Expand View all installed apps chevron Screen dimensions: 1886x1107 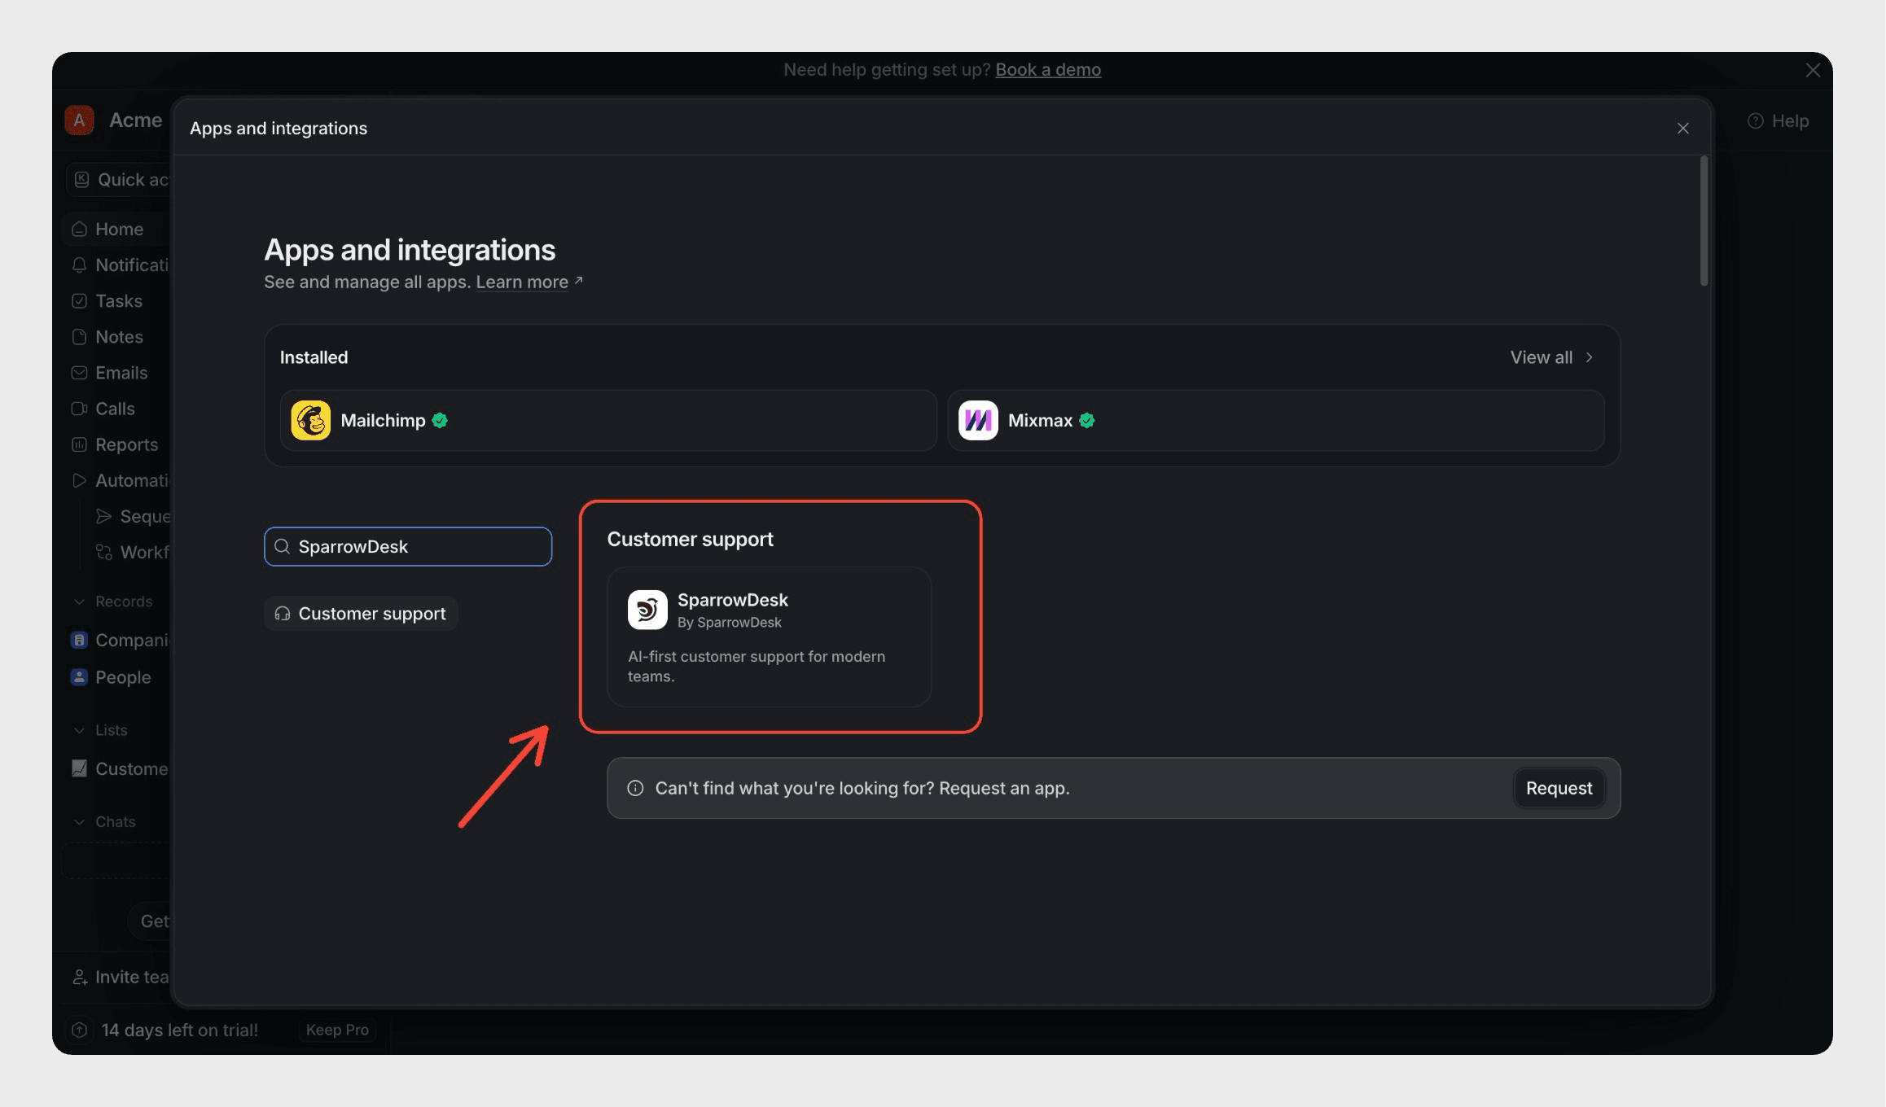point(1589,357)
